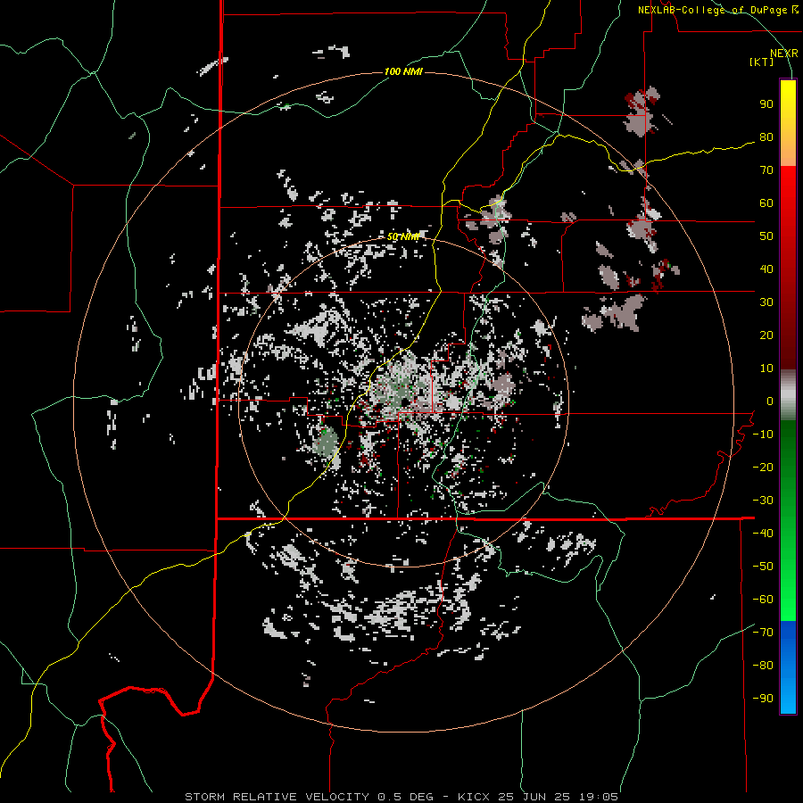Click the -90 value on the velocity scale

click(763, 698)
